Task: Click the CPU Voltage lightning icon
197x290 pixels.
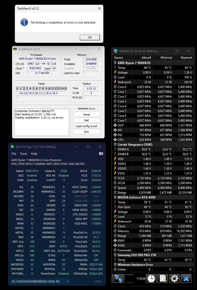Action: pos(115,73)
